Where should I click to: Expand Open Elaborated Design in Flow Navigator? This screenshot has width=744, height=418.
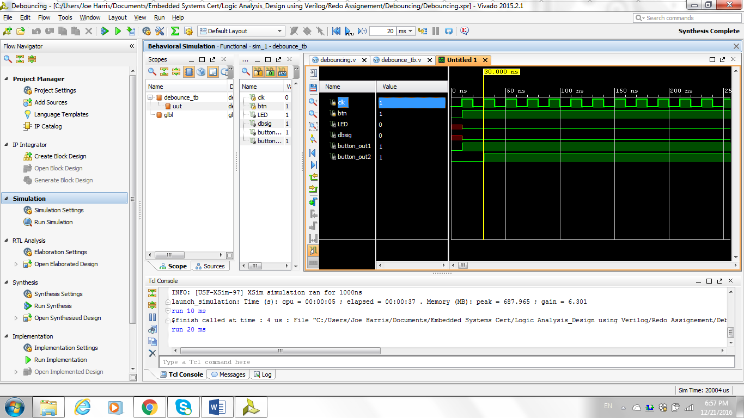(16, 264)
